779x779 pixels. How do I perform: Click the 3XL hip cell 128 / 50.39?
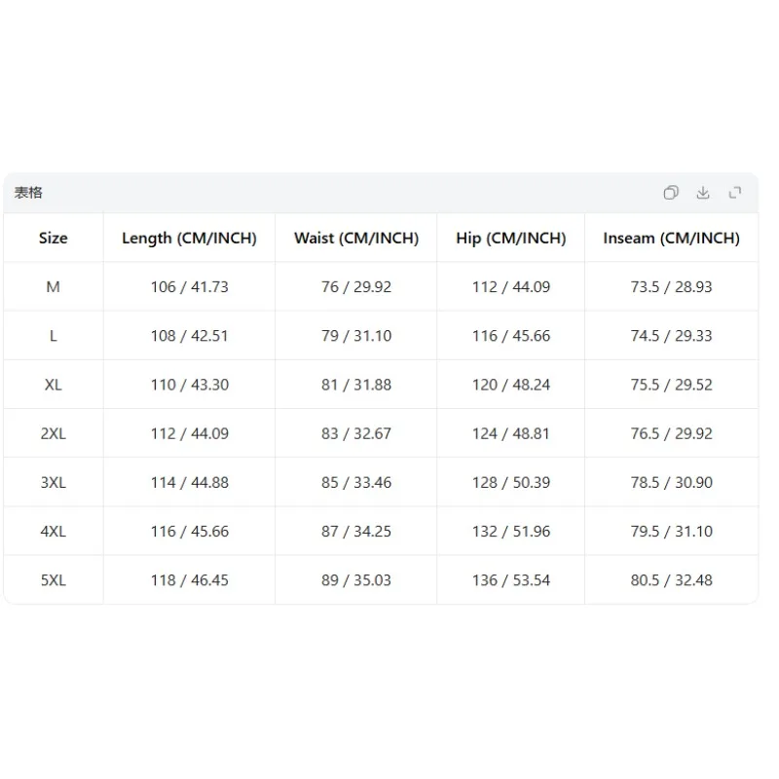tap(511, 482)
